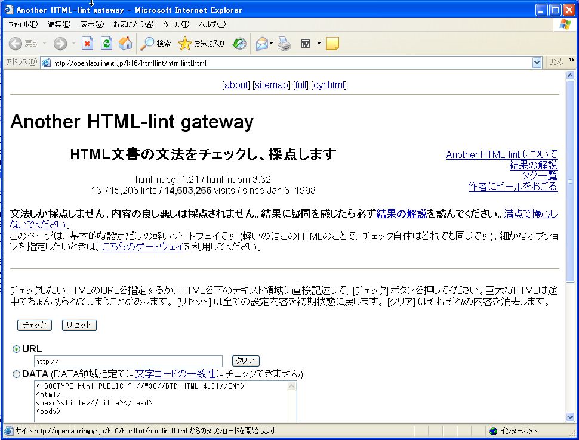Image resolution: width=579 pixels, height=440 pixels.
Task: Click the Edit with Word icon
Action: pyautogui.click(x=306, y=44)
